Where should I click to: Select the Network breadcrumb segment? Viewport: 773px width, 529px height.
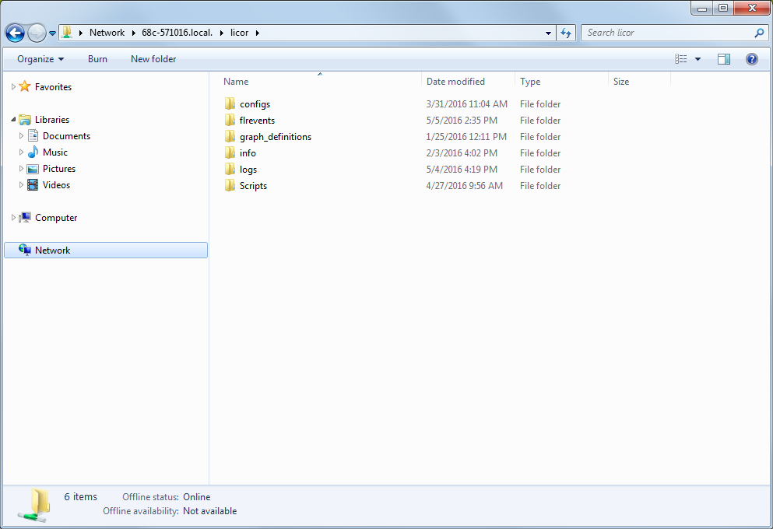pos(107,33)
